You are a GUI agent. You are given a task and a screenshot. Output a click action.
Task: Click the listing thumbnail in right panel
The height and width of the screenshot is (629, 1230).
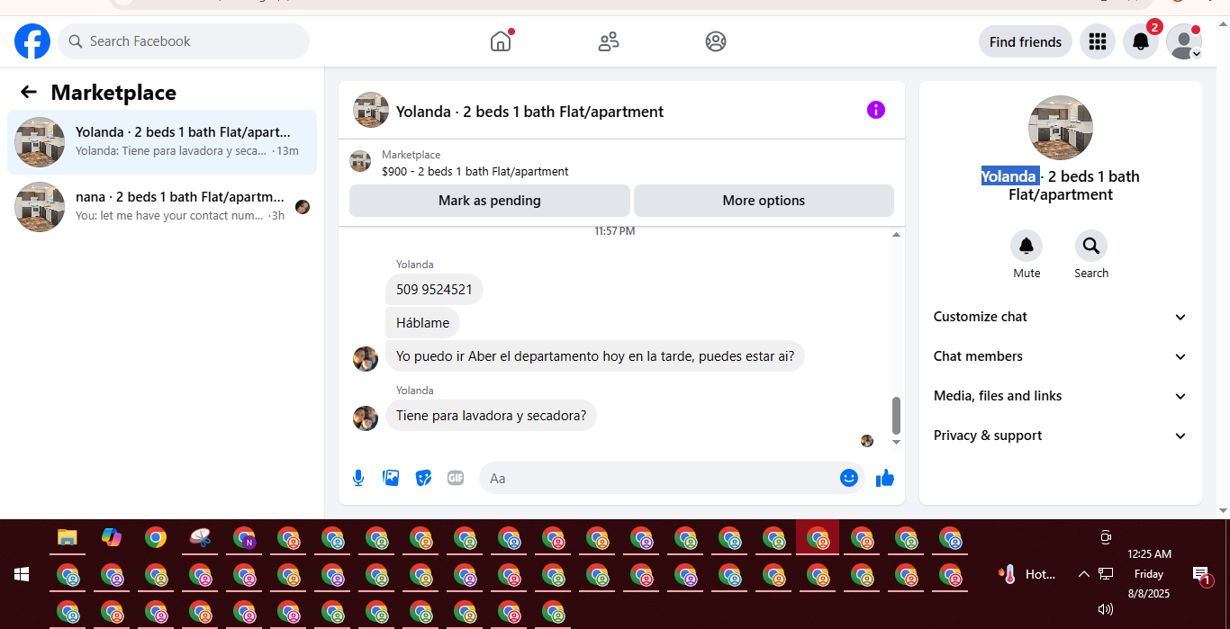pyautogui.click(x=1061, y=128)
